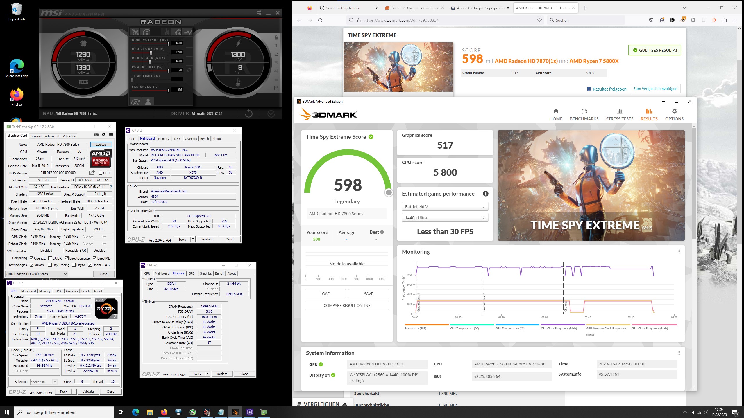
Task: Open Firefox Pocket icon
Action: (651, 20)
